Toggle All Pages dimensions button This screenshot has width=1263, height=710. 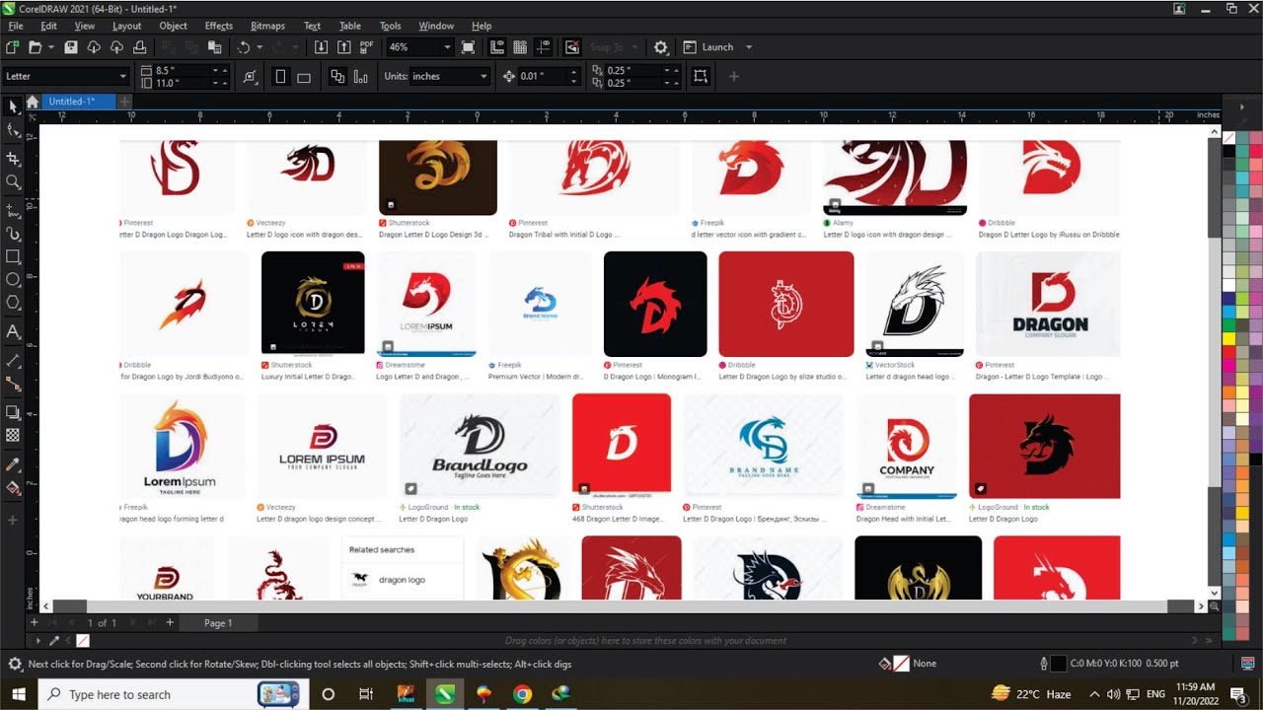(361, 76)
